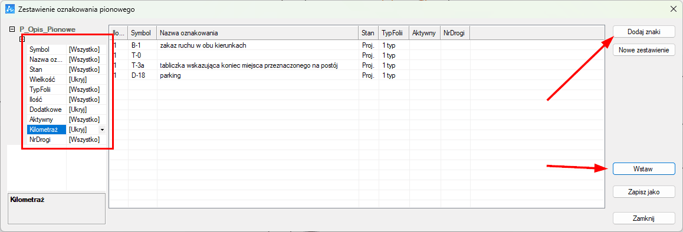The width and height of the screenshot is (683, 232).
Task: Click the NrDrogi column header
Action: click(455, 33)
